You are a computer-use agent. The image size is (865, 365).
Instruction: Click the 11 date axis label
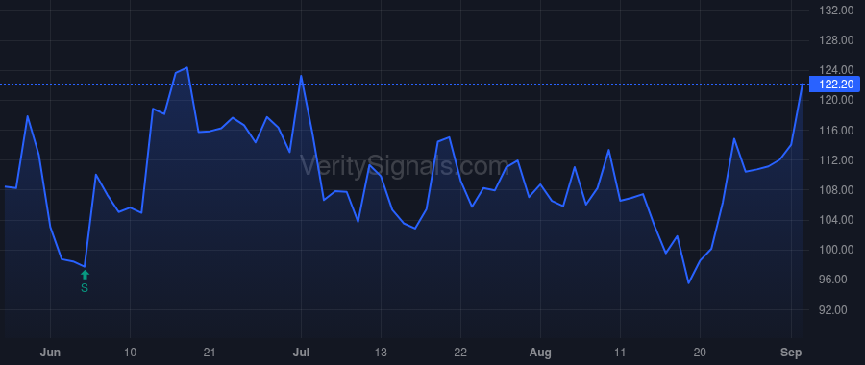pos(620,353)
